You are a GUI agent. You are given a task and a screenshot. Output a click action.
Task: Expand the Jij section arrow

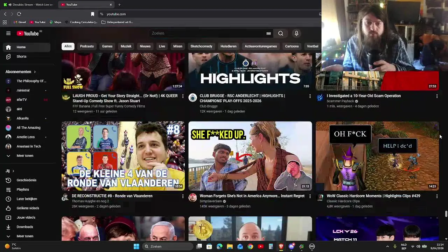coord(13,171)
